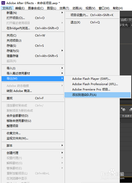Click the 3D cube switch icon in the timeline

coord(123,109)
